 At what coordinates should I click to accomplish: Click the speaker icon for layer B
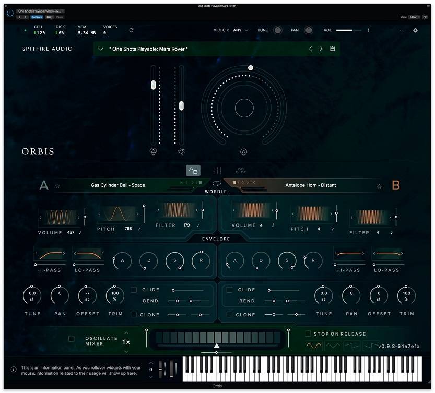[x=234, y=182]
